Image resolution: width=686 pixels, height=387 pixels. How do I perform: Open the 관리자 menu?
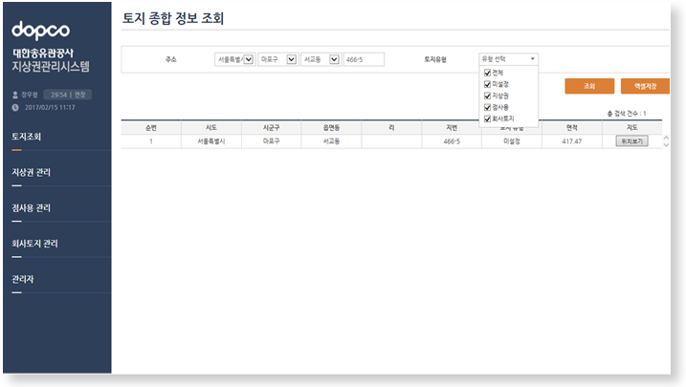click(x=23, y=279)
